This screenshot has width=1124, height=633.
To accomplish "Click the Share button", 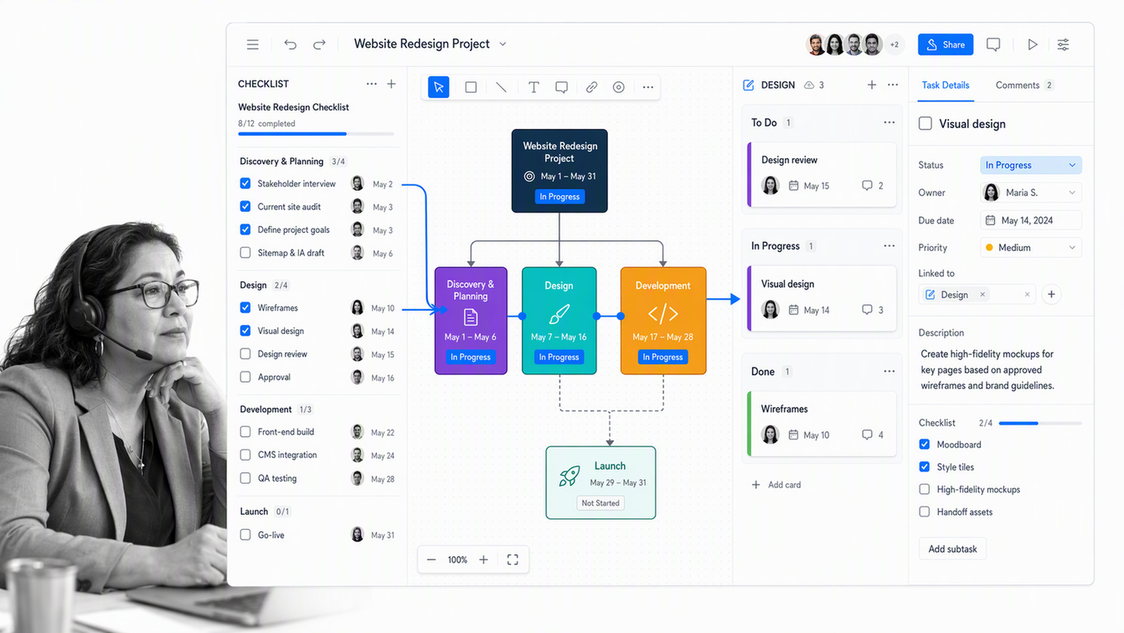I will [946, 44].
